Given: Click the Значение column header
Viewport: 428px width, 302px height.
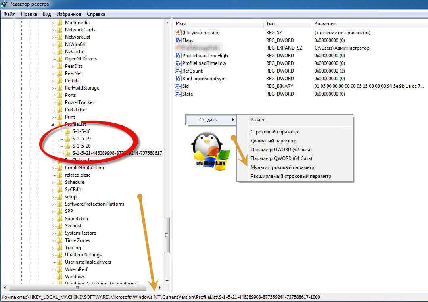Looking at the screenshot, I should point(325,24).
